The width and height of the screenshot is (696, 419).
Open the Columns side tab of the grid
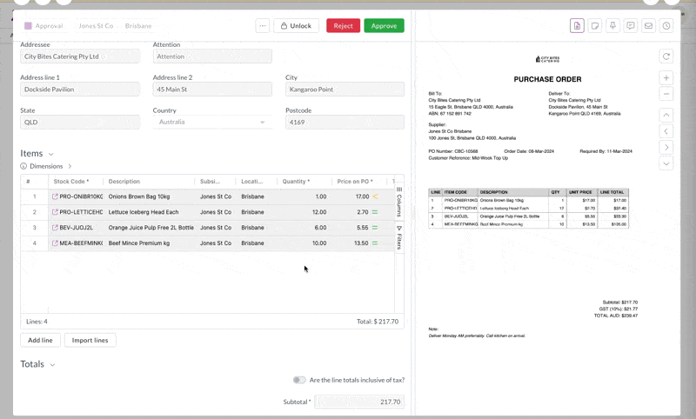click(x=399, y=202)
